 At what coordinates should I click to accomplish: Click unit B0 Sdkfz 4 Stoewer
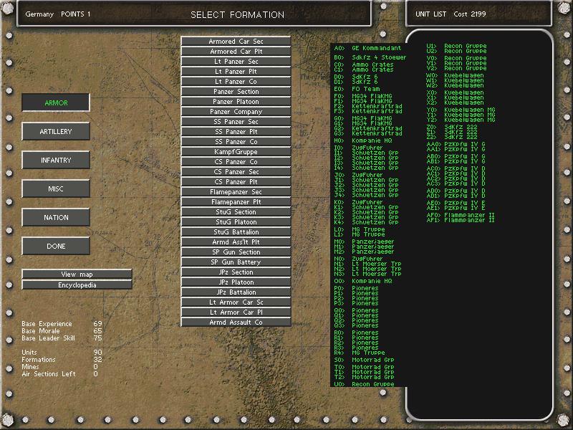coord(370,57)
